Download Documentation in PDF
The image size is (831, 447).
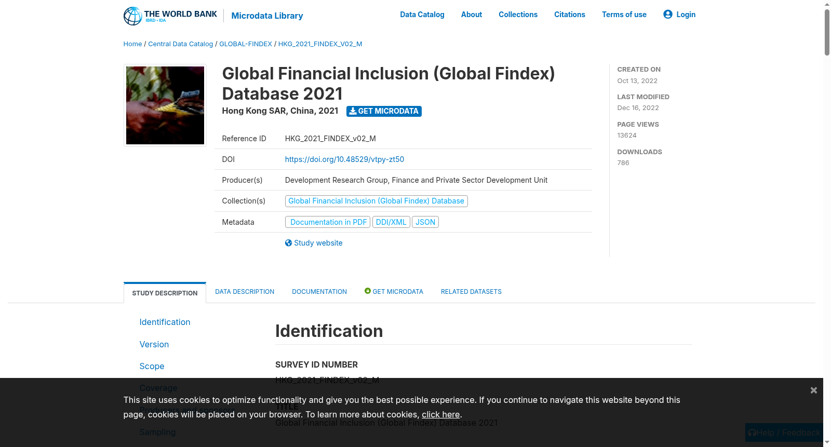pos(328,222)
